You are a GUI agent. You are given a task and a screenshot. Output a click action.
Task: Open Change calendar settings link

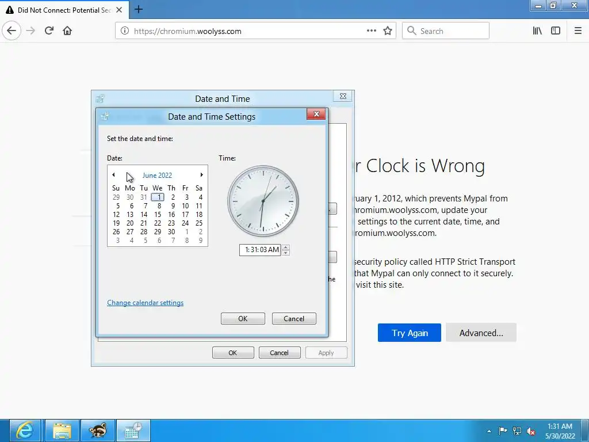146,303
